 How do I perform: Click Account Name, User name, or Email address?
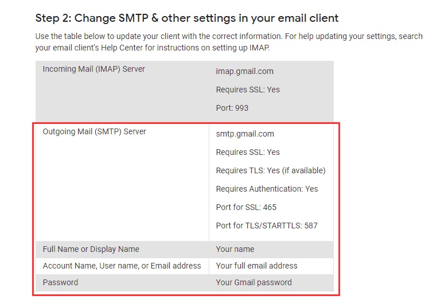point(122,266)
